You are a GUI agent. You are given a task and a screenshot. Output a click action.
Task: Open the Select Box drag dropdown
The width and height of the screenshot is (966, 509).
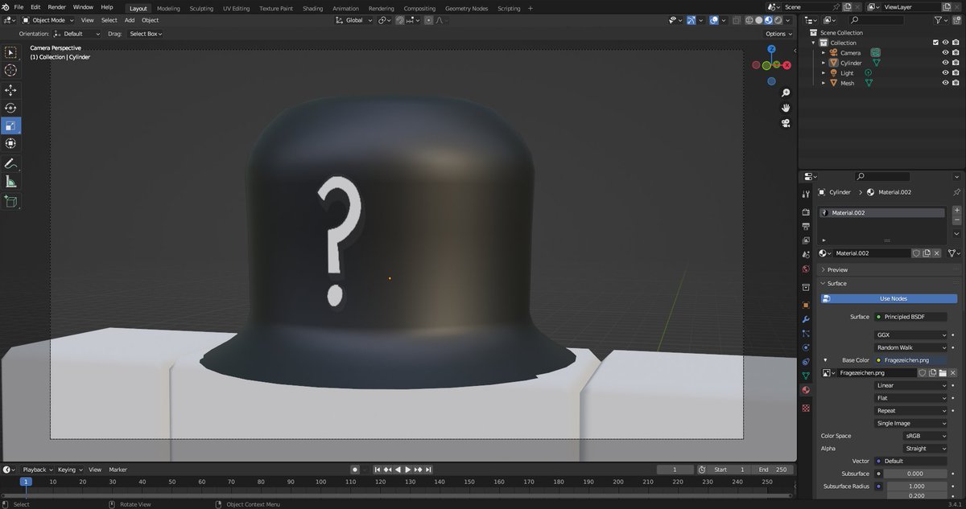pos(145,34)
